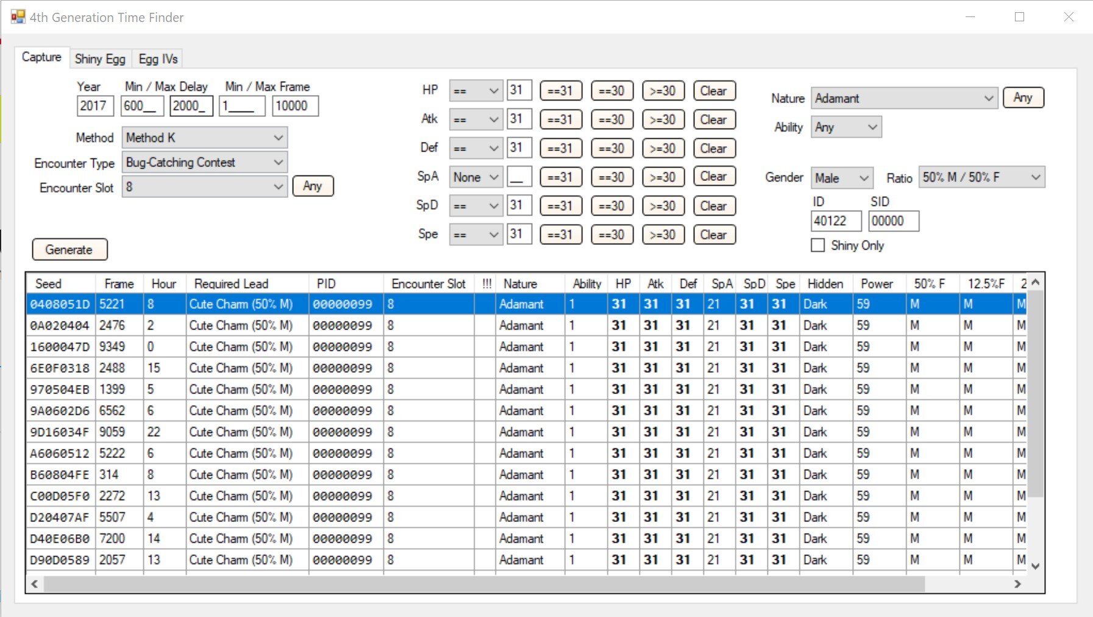This screenshot has width=1093, height=617.
Task: Switch to the Shiny Egg tab
Action: 100,59
